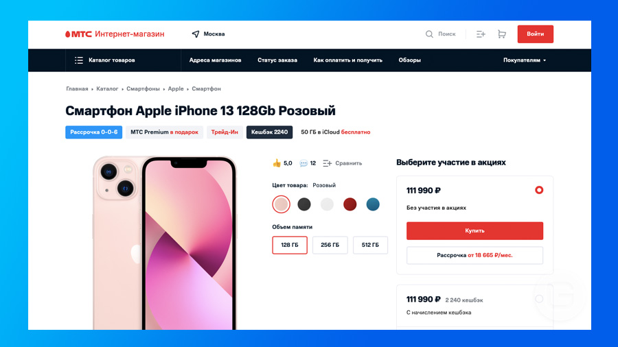
Task: Click the Смартфоны breadcrumb link
Action: pos(143,89)
